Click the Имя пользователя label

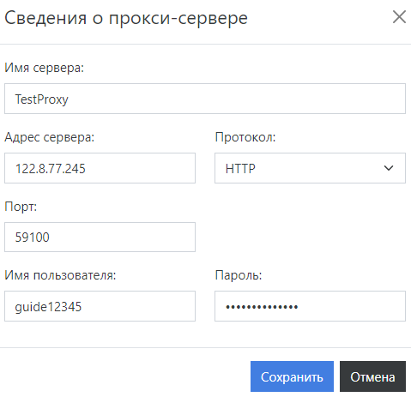point(60,275)
